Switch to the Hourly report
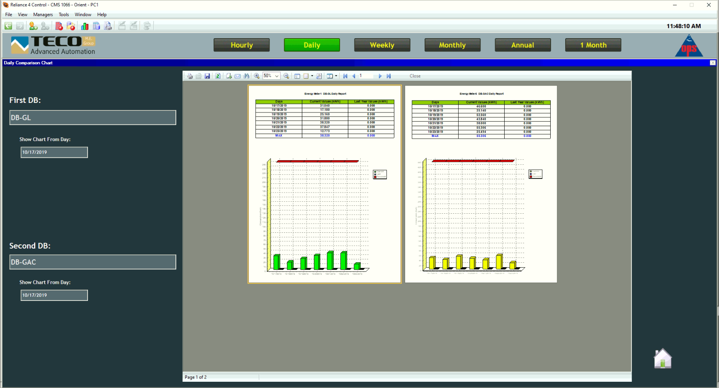 pos(241,45)
